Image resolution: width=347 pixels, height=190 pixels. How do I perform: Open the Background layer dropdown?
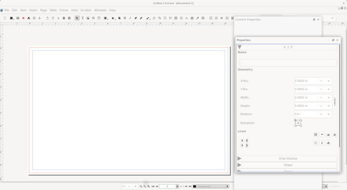tap(211, 186)
